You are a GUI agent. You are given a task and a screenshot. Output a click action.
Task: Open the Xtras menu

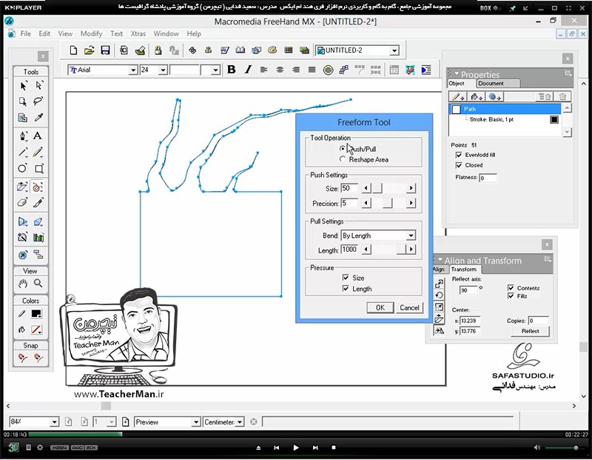(x=138, y=33)
